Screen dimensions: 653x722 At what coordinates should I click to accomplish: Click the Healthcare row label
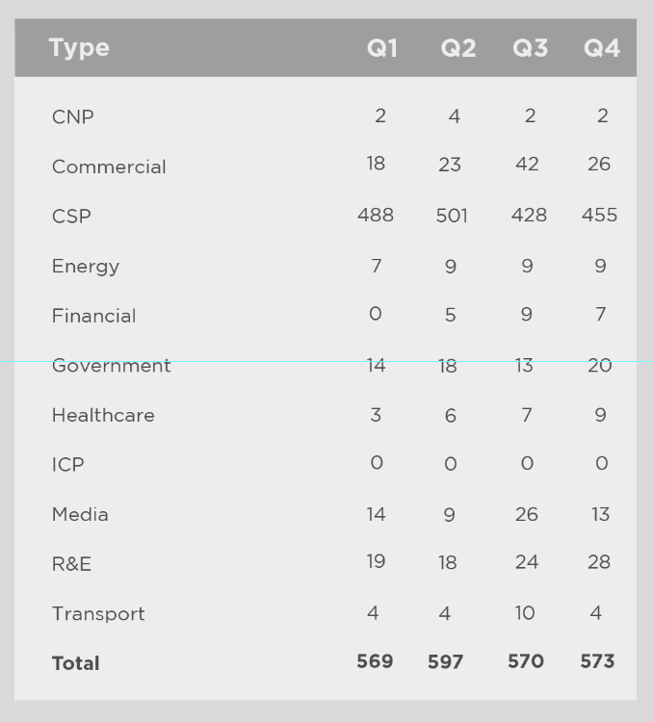coord(103,416)
